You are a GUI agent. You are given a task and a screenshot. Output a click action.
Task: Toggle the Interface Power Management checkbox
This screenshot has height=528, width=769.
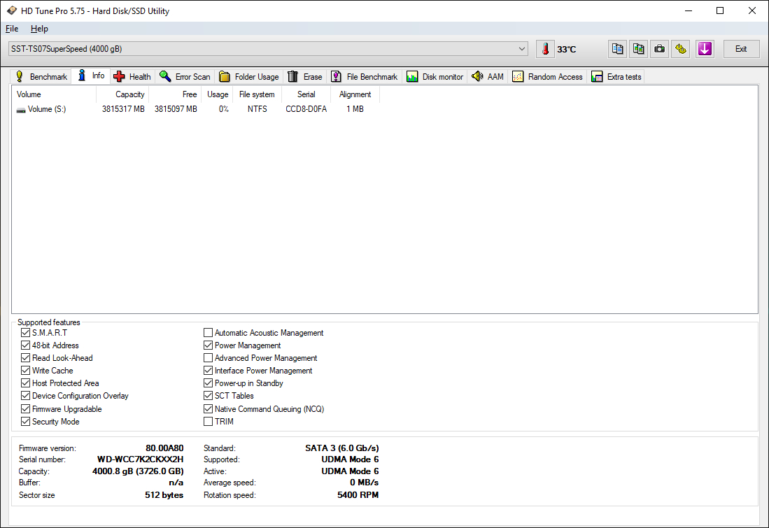(x=208, y=370)
